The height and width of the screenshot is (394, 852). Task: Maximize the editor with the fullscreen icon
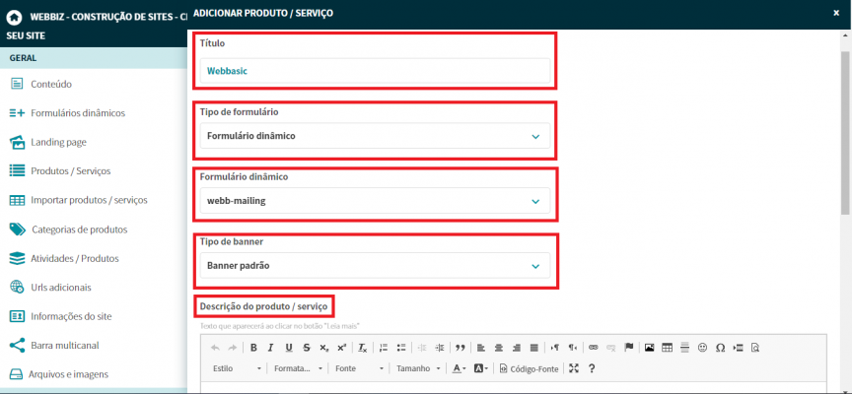[574, 368]
